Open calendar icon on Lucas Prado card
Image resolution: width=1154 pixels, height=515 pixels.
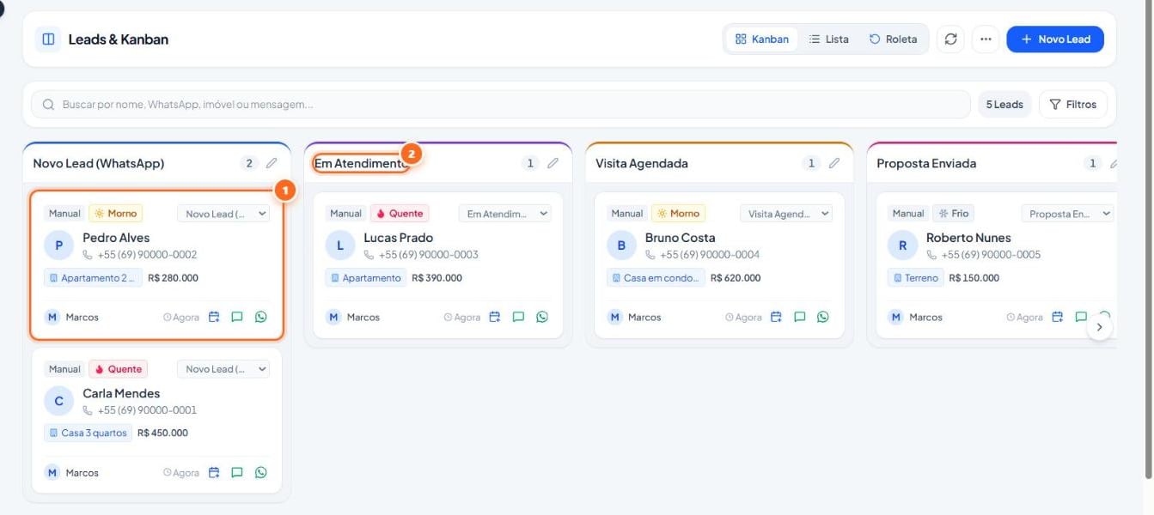[x=495, y=317]
